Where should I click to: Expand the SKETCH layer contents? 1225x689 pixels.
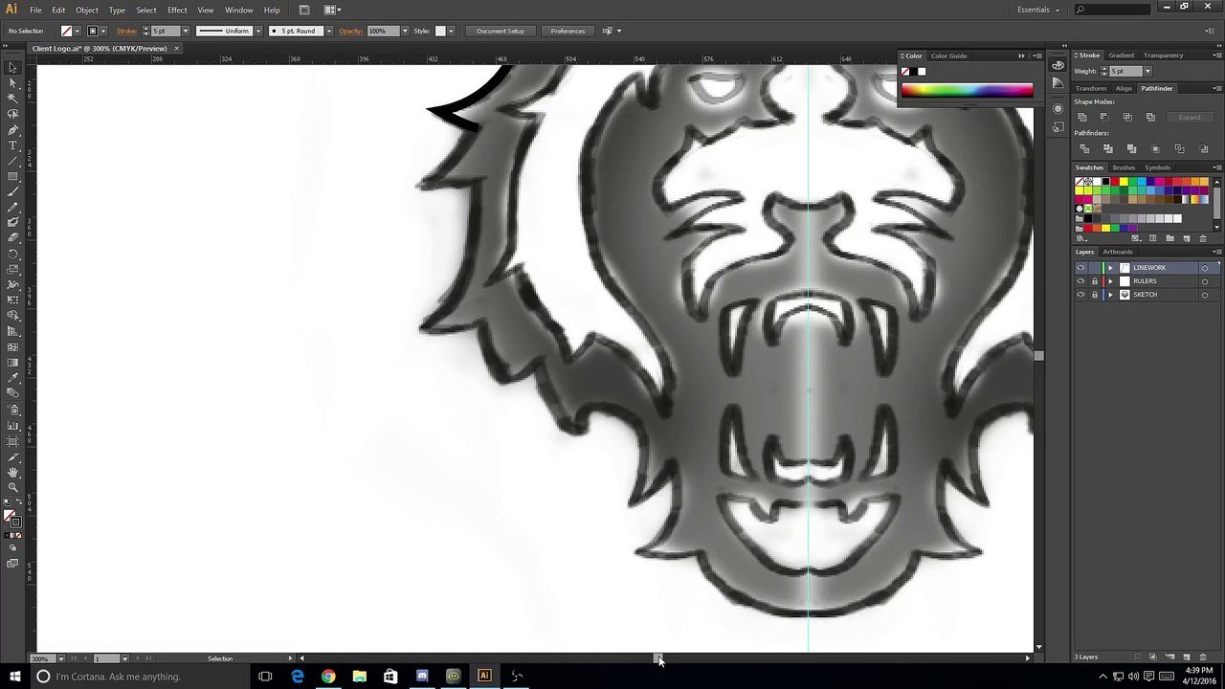tap(1111, 295)
